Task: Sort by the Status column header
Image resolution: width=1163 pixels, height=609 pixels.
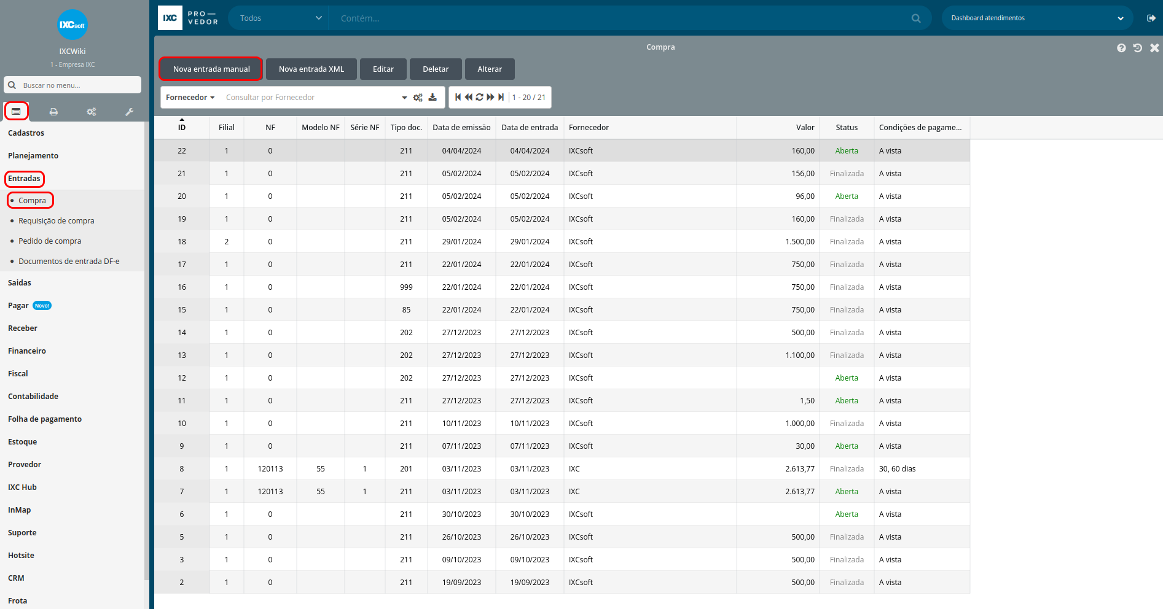Action: (847, 128)
